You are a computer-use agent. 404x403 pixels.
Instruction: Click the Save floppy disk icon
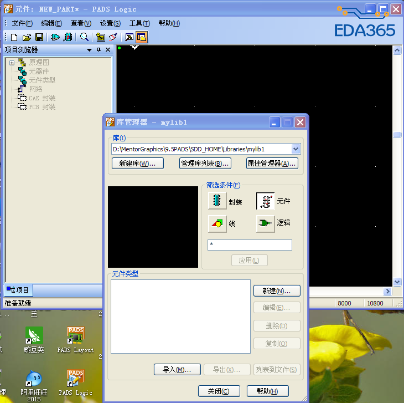click(39, 37)
